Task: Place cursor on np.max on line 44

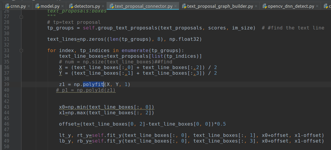Action: 77,113
